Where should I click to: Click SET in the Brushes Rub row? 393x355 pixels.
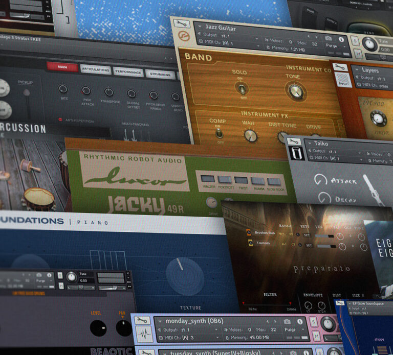point(307,235)
